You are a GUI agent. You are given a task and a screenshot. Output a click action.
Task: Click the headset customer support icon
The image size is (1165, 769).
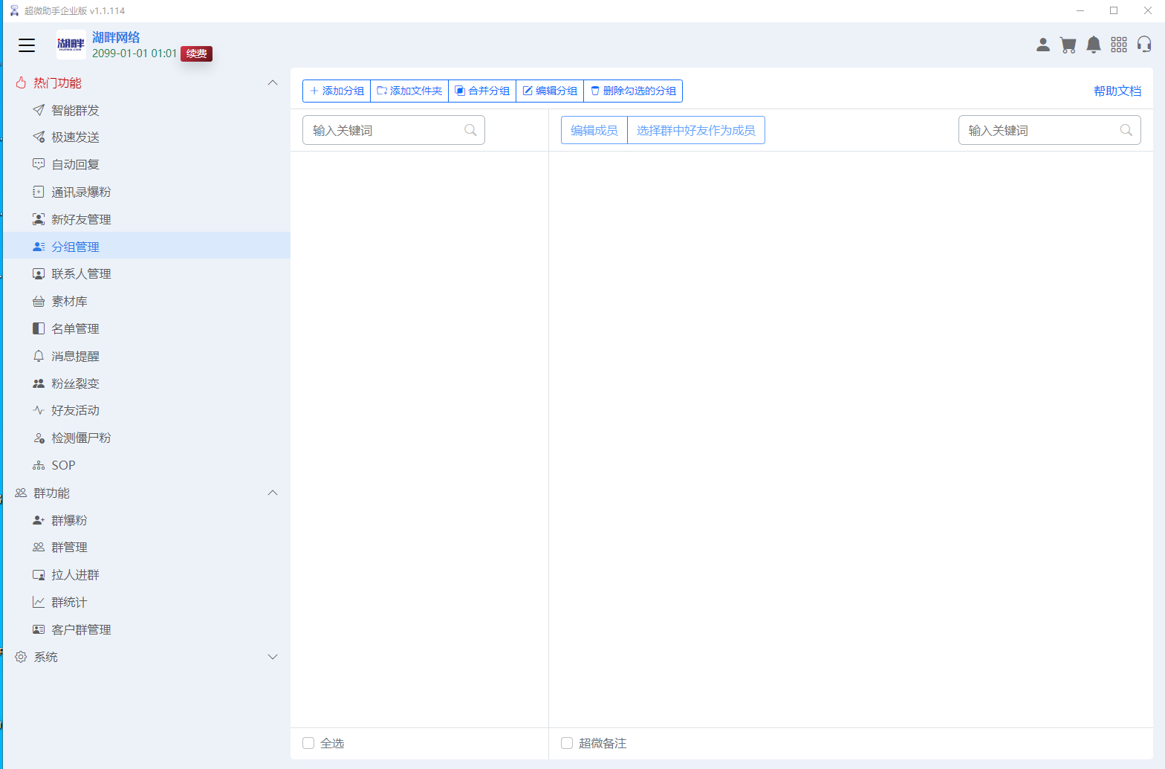coord(1144,45)
